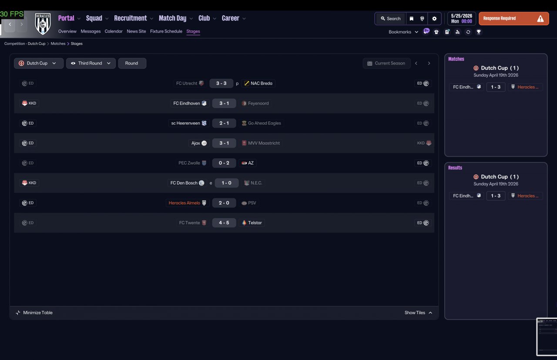
Task: Toggle Show Tiles at the table bottom
Action: click(419, 313)
